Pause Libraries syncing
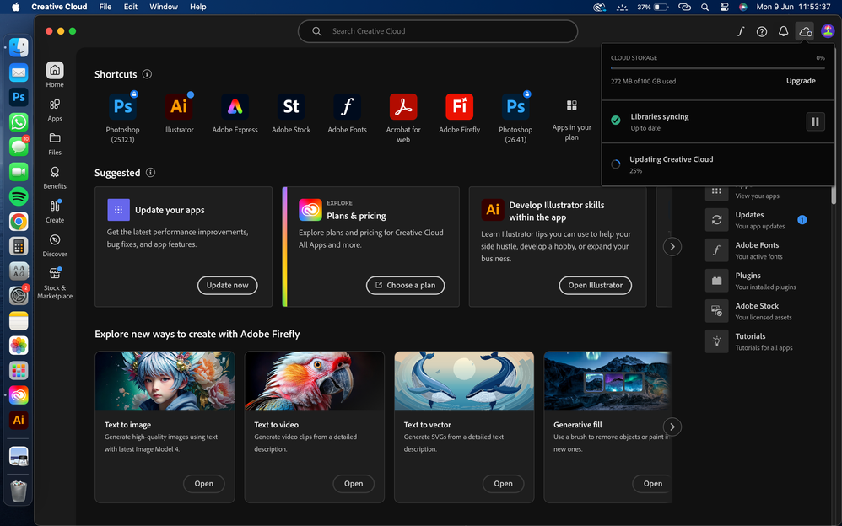The image size is (842, 526). [x=815, y=121]
